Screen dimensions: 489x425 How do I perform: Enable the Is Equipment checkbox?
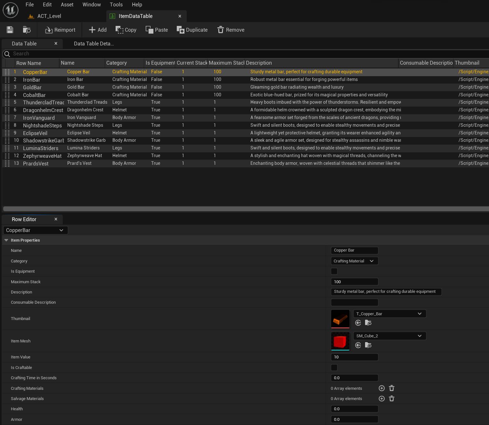(334, 271)
